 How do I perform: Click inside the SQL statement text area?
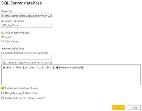[71, 75]
